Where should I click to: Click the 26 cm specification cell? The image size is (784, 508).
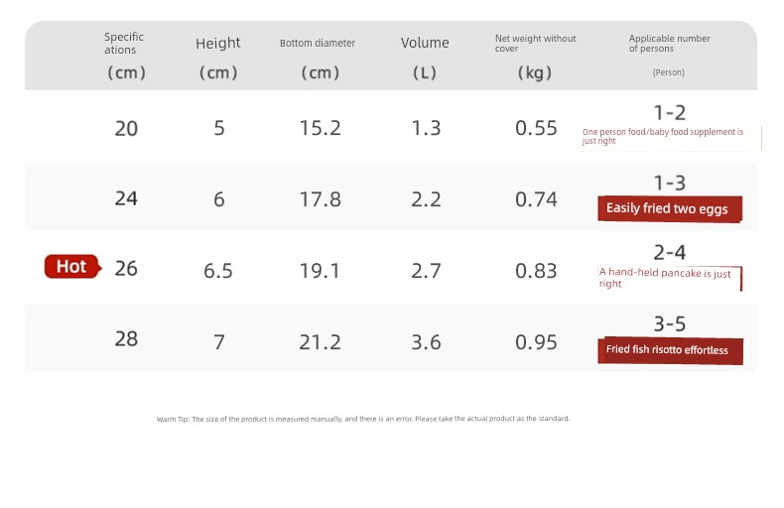pyautogui.click(x=126, y=268)
